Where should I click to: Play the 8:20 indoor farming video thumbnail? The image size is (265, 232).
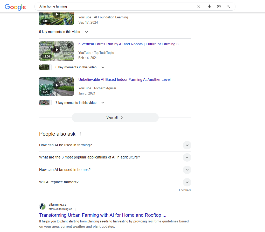pyautogui.click(x=56, y=86)
